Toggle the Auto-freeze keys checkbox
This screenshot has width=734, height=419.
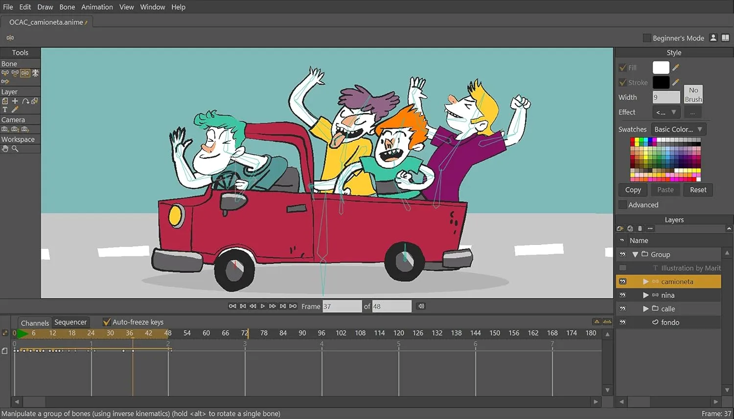click(107, 322)
